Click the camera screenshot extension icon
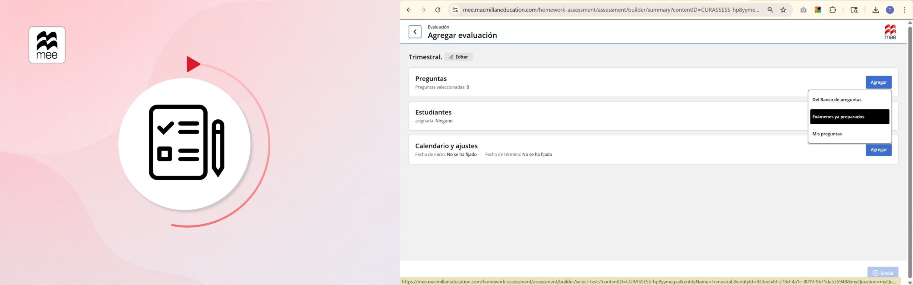Viewport: 913px width, 285px height. tap(803, 10)
